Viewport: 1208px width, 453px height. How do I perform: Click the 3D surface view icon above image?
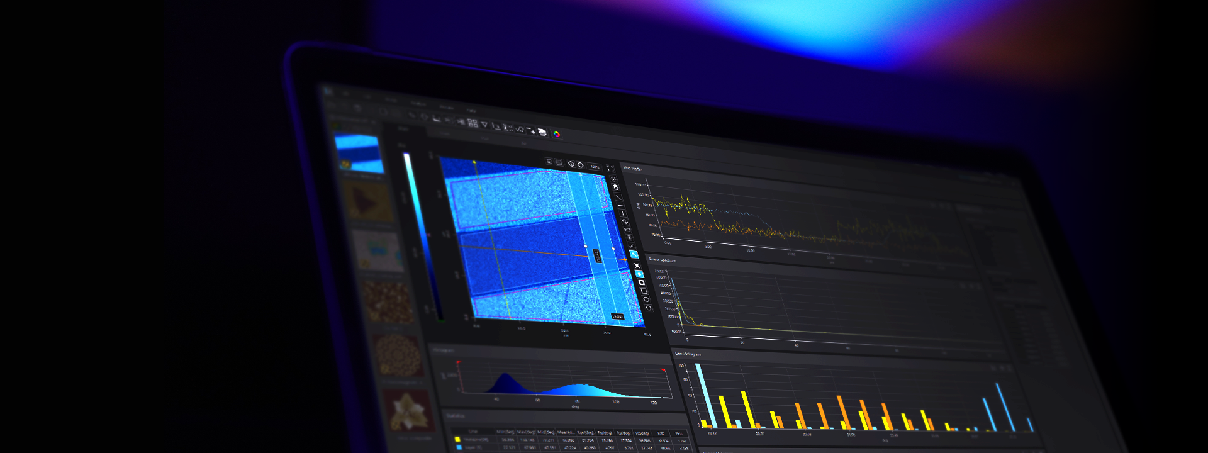(558, 162)
